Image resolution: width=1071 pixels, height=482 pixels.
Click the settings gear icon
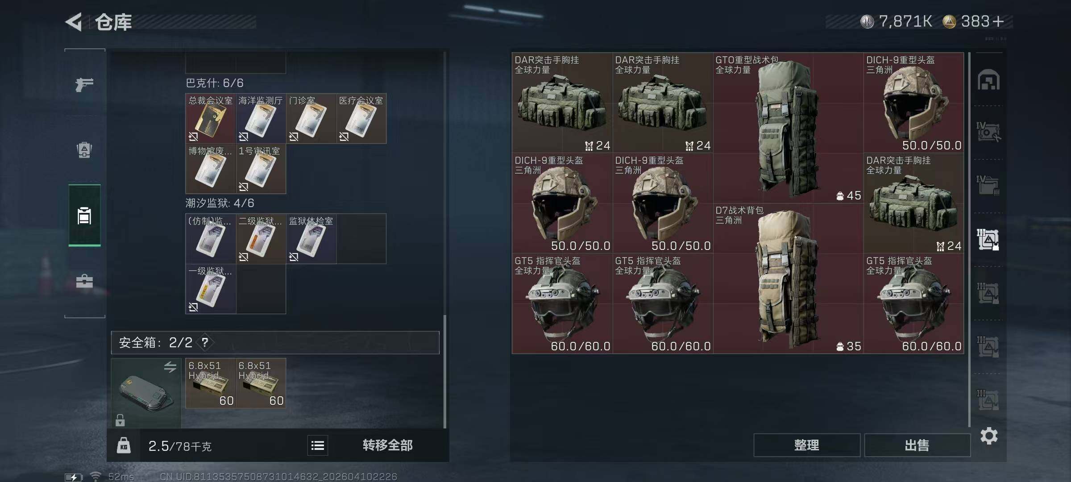[989, 436]
